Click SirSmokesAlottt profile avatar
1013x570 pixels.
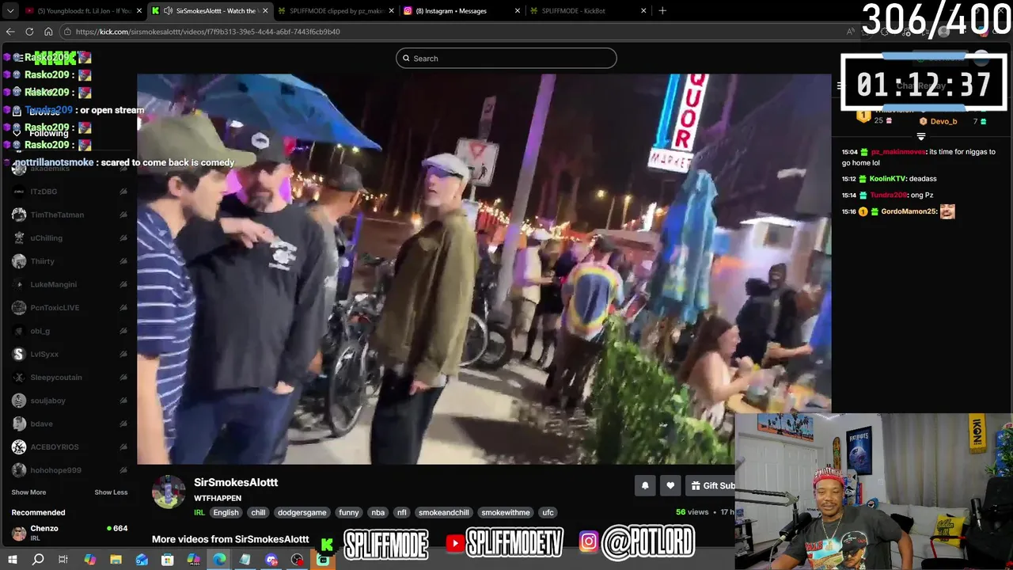tap(169, 492)
